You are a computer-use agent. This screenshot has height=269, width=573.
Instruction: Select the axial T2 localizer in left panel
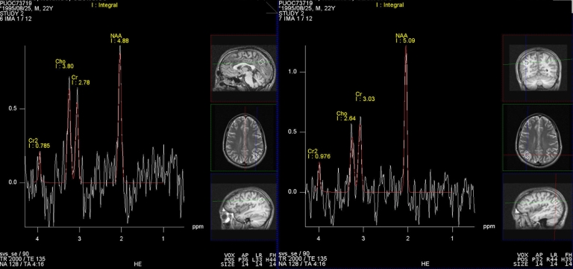pos(243,137)
